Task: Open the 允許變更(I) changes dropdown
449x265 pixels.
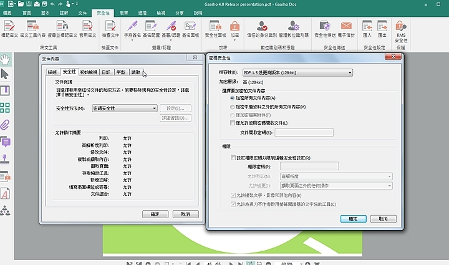Action: point(336,186)
